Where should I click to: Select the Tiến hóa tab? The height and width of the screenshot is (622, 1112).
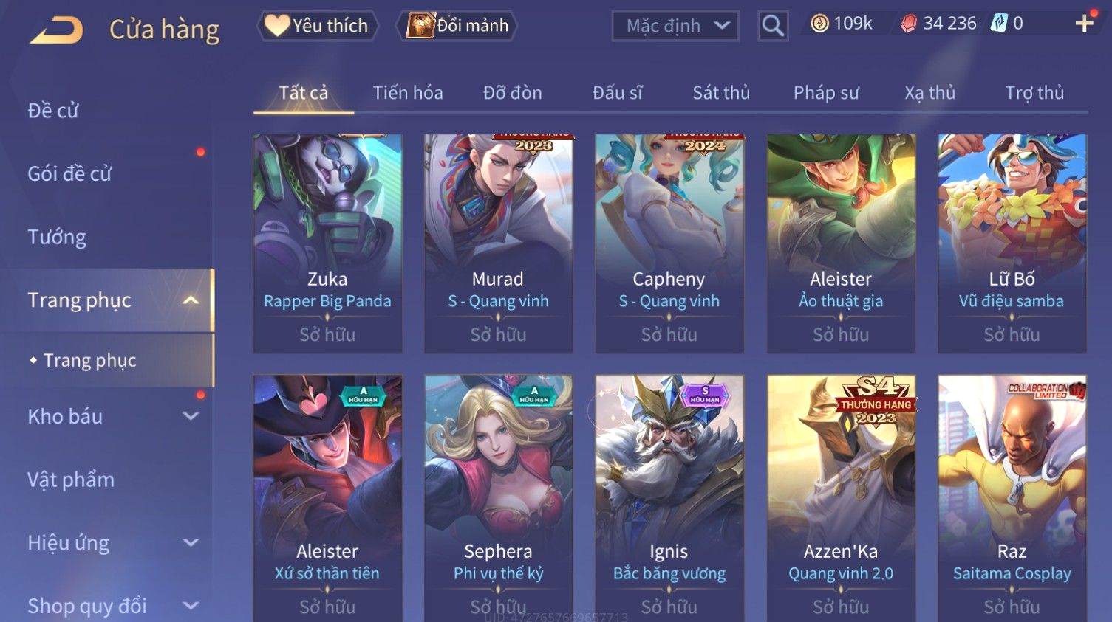pos(408,93)
